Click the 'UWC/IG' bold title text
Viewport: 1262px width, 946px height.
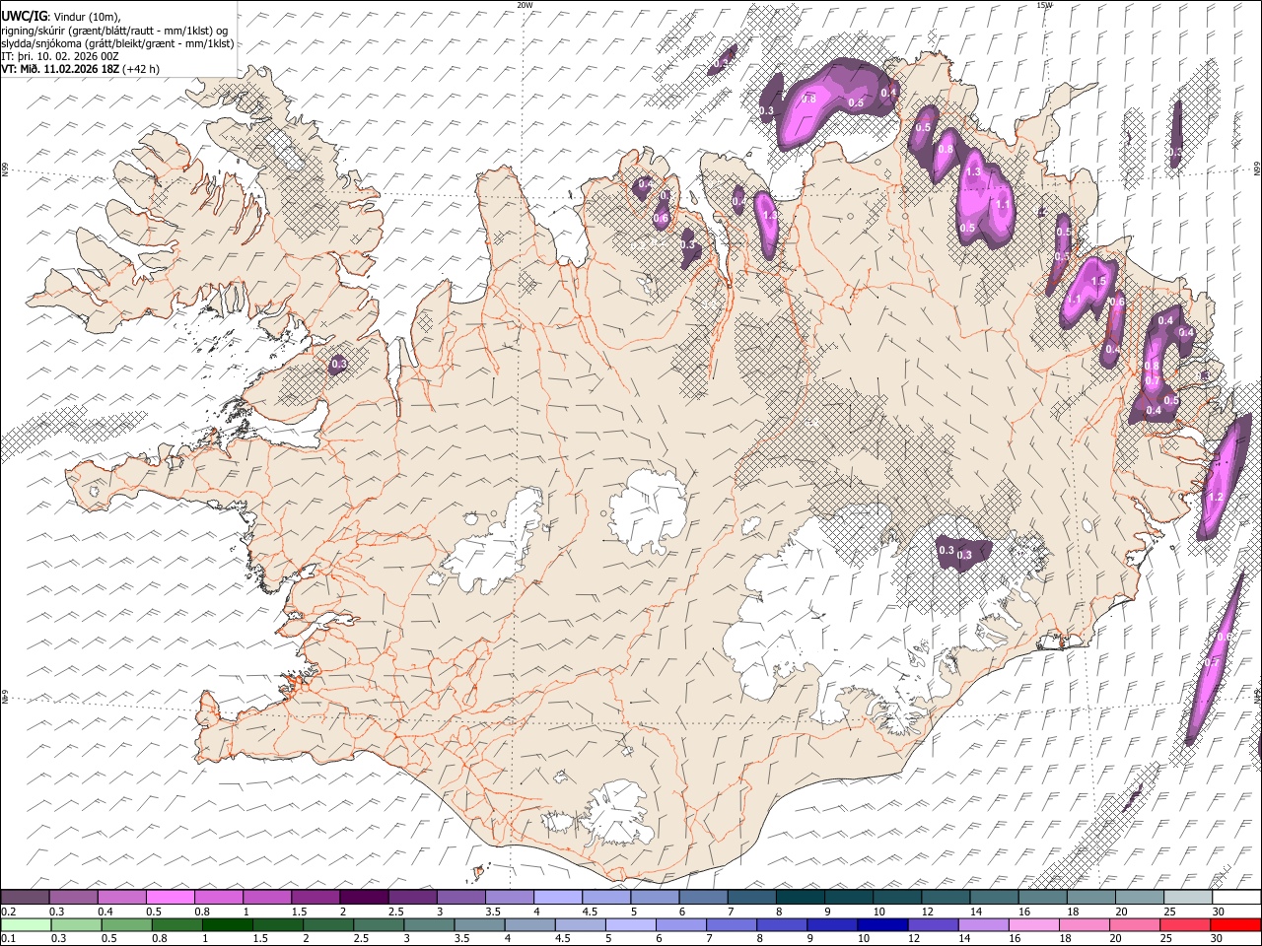(23, 16)
